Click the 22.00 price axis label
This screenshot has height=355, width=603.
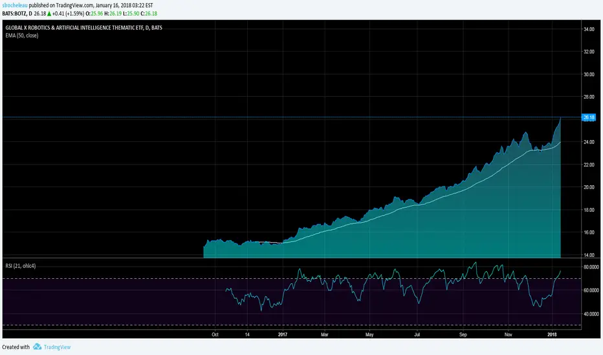point(589,165)
